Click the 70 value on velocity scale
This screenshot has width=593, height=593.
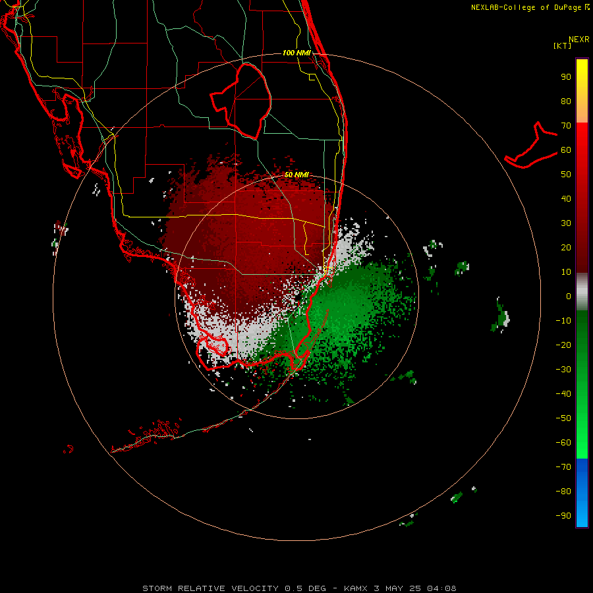[566, 126]
